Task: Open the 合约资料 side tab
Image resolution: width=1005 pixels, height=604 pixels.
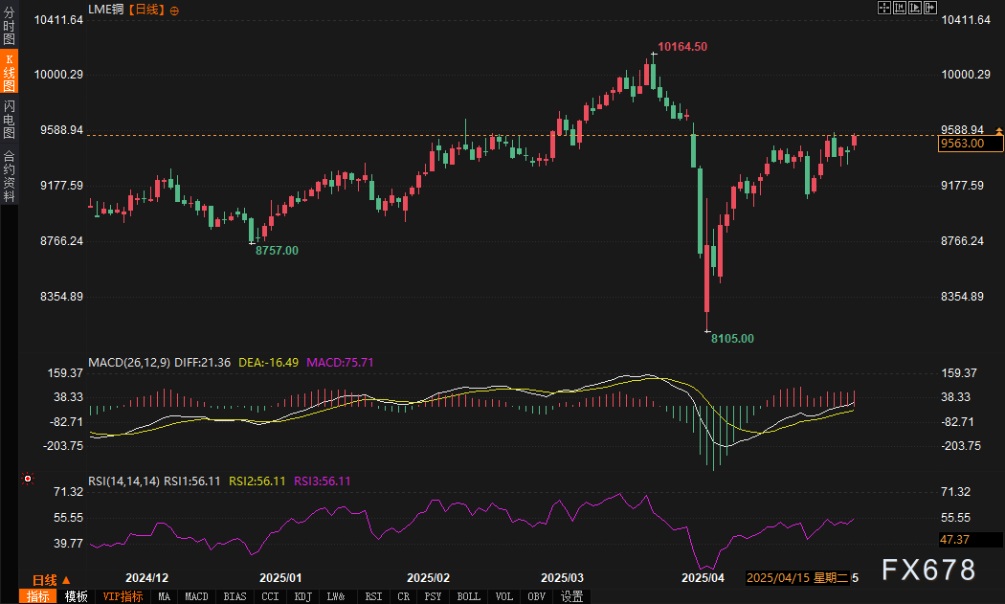Action: click(x=9, y=176)
